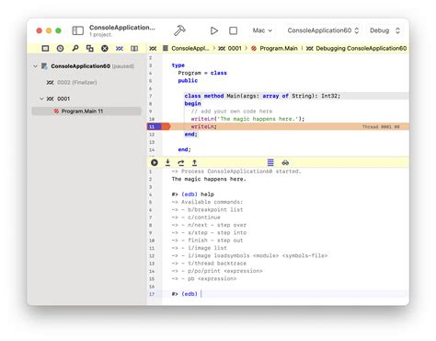Continue execution in the debug toolbar
The height and width of the screenshot is (341, 436).
(x=155, y=162)
